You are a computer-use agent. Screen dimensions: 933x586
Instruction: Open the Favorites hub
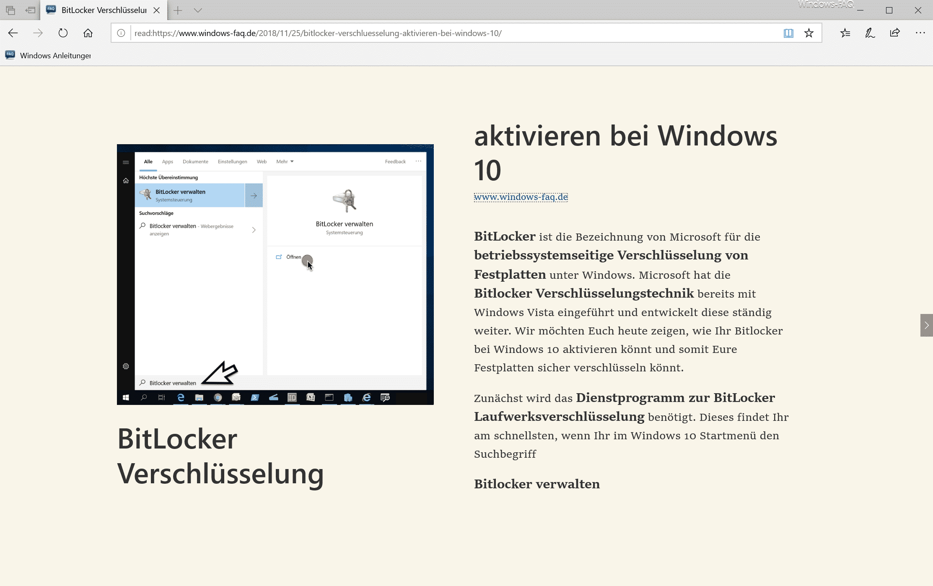tap(845, 33)
